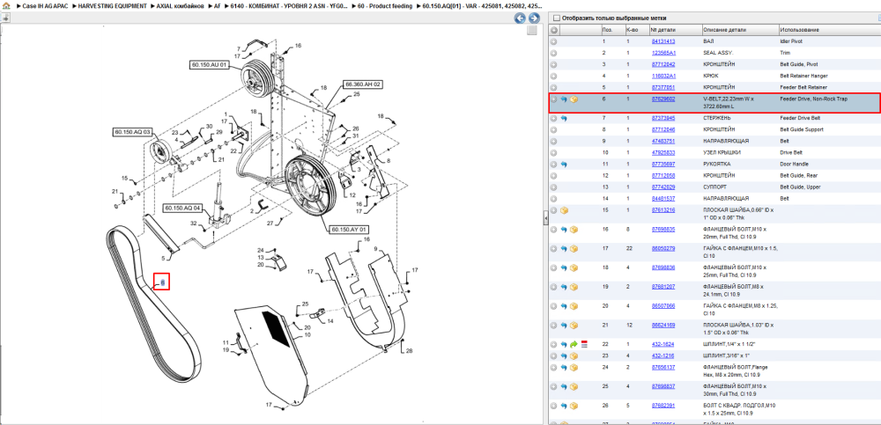The width and height of the screenshot is (881, 425).
Task: Add SEAL ASSY. row using plus icon
Action: [554, 53]
